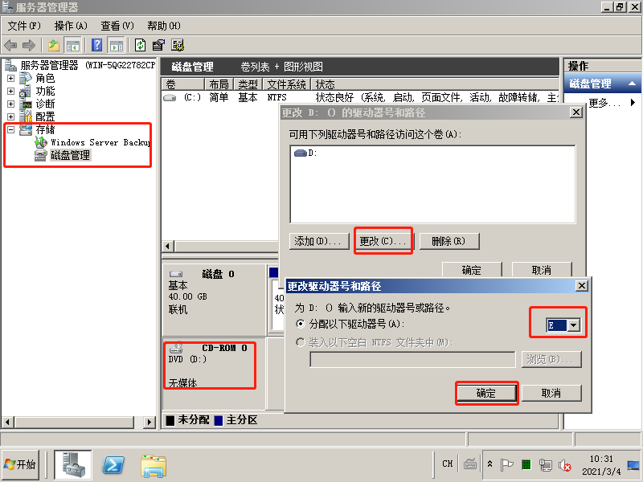Select 磁盘管理 in the tree
Viewport: 643px width, 482px height.
point(70,155)
